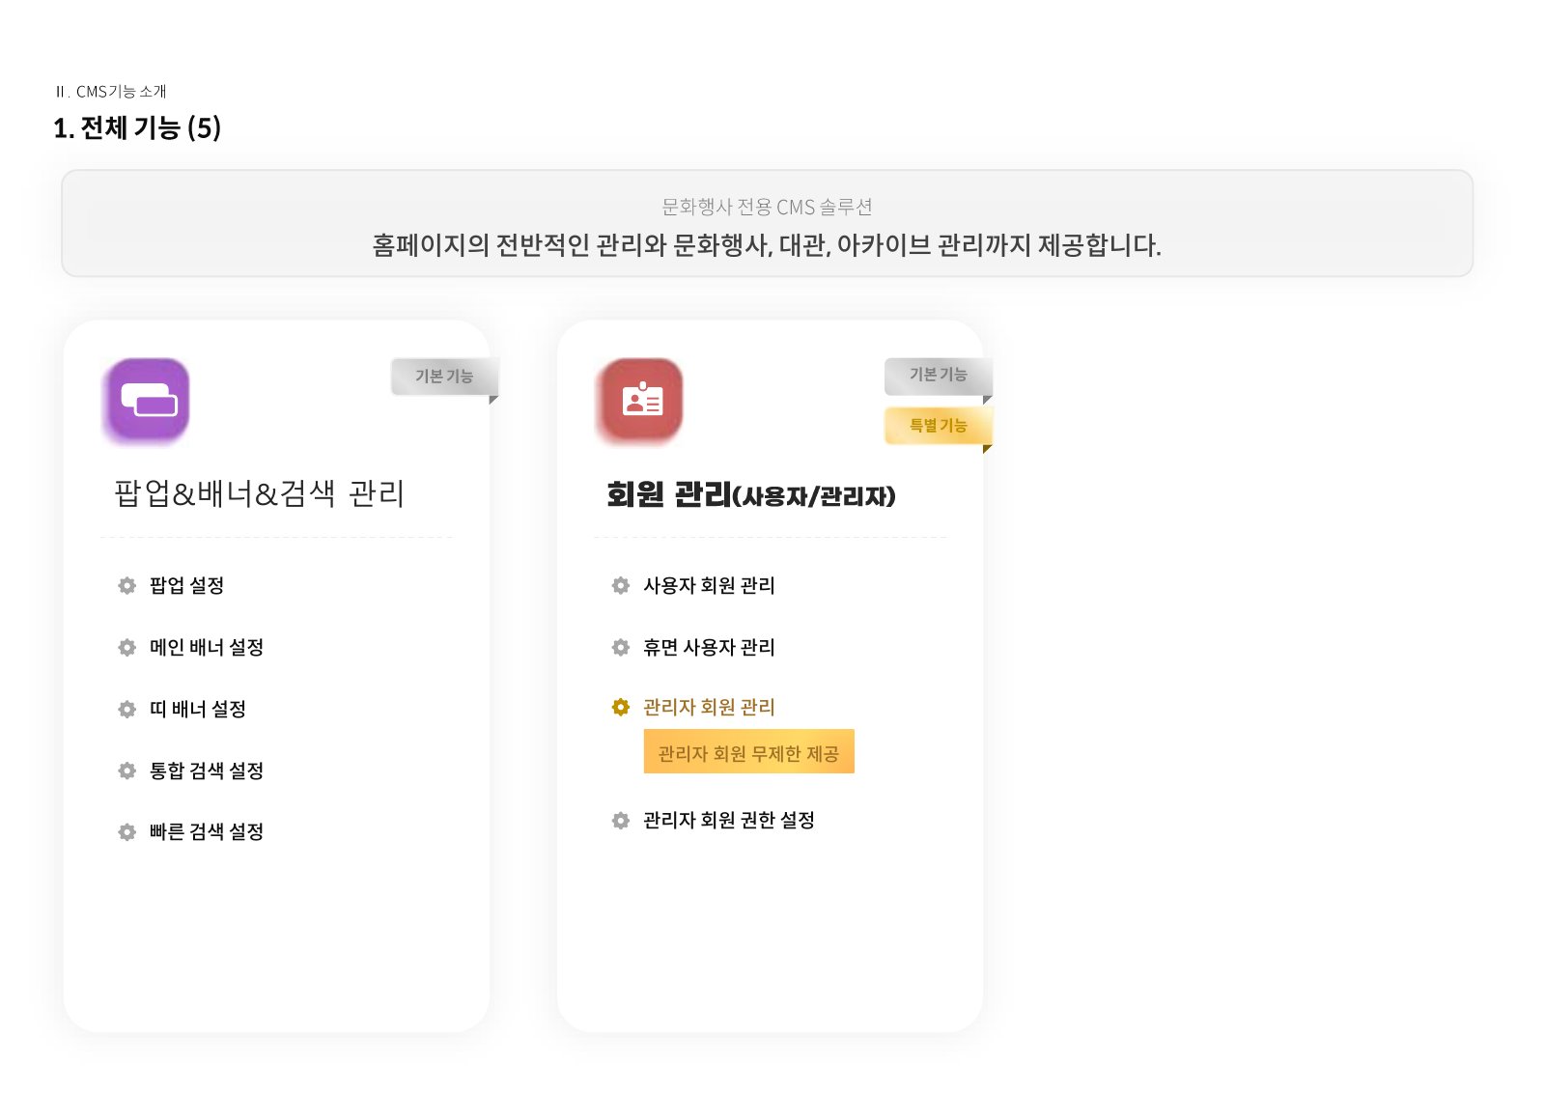Click the 1. 전체 기능 (5) heading

137,127
